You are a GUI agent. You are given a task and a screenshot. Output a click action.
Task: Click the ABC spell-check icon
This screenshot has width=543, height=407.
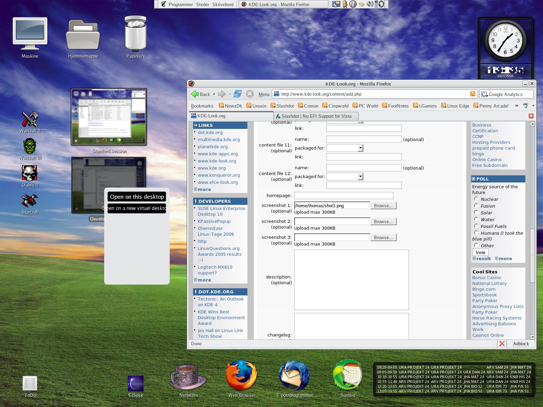click(x=526, y=105)
